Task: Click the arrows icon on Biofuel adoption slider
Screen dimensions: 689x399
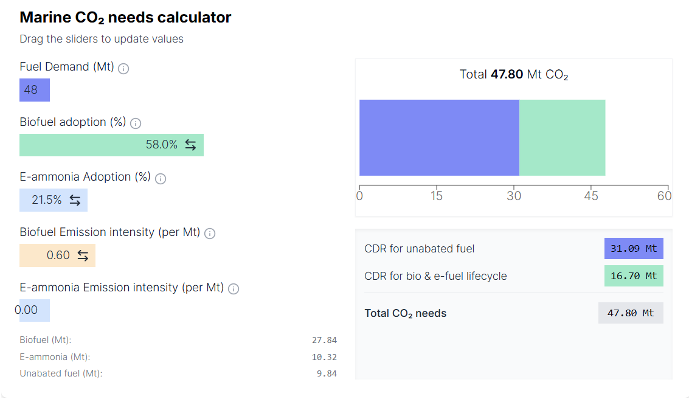Action: tap(190, 145)
